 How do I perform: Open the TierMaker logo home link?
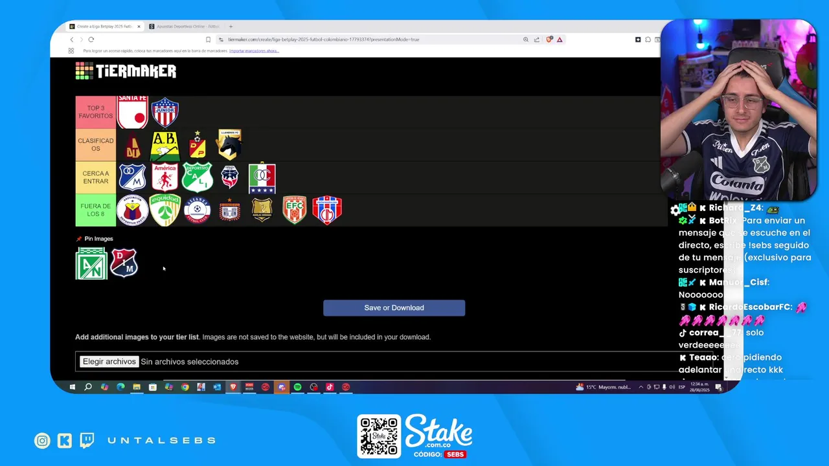[x=126, y=71]
